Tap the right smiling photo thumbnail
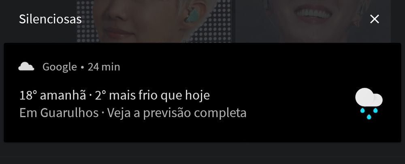405x164 pixels. click(x=313, y=21)
